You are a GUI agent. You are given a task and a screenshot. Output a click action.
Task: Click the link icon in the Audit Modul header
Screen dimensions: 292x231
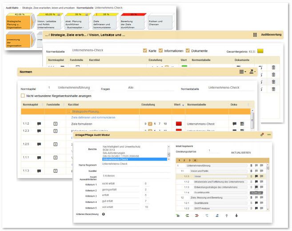[269, 134]
